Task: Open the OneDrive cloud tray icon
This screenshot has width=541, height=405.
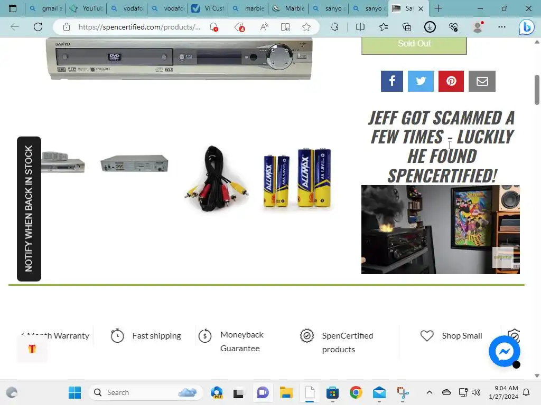Action: (446, 392)
